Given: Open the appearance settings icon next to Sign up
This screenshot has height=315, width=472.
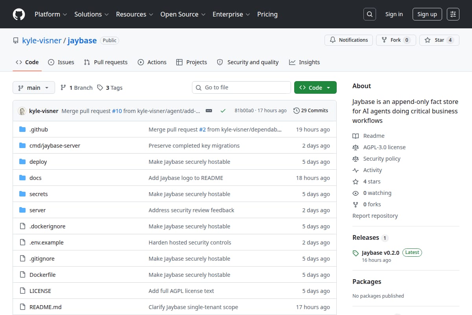Looking at the screenshot, I should 453,14.
